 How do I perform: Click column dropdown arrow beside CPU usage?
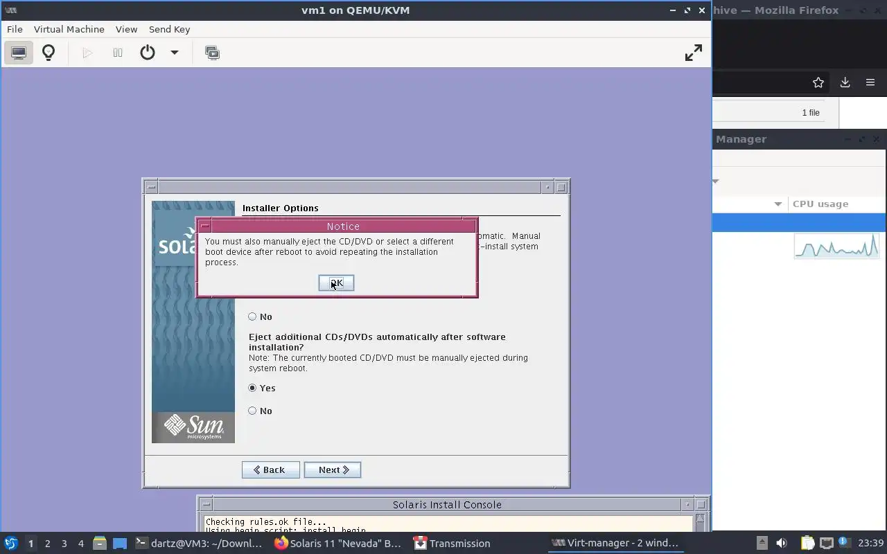[x=778, y=204]
